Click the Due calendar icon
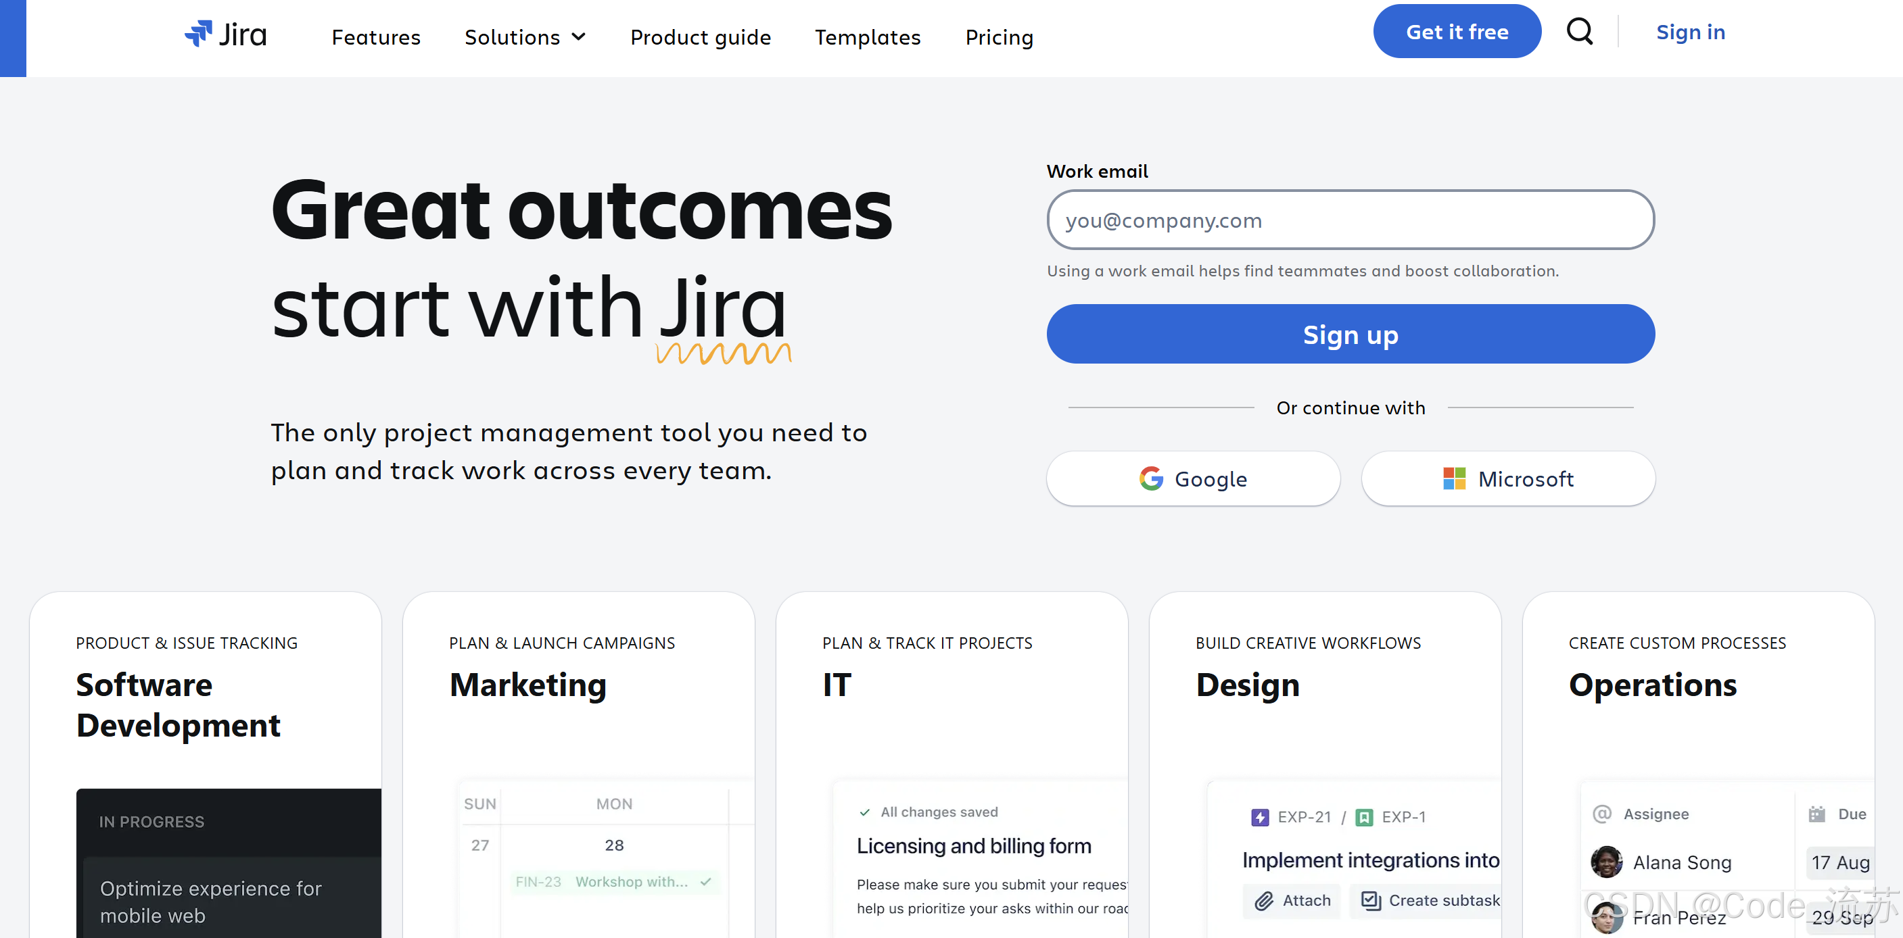Screen dimensions: 1903x938 [x=1816, y=814]
